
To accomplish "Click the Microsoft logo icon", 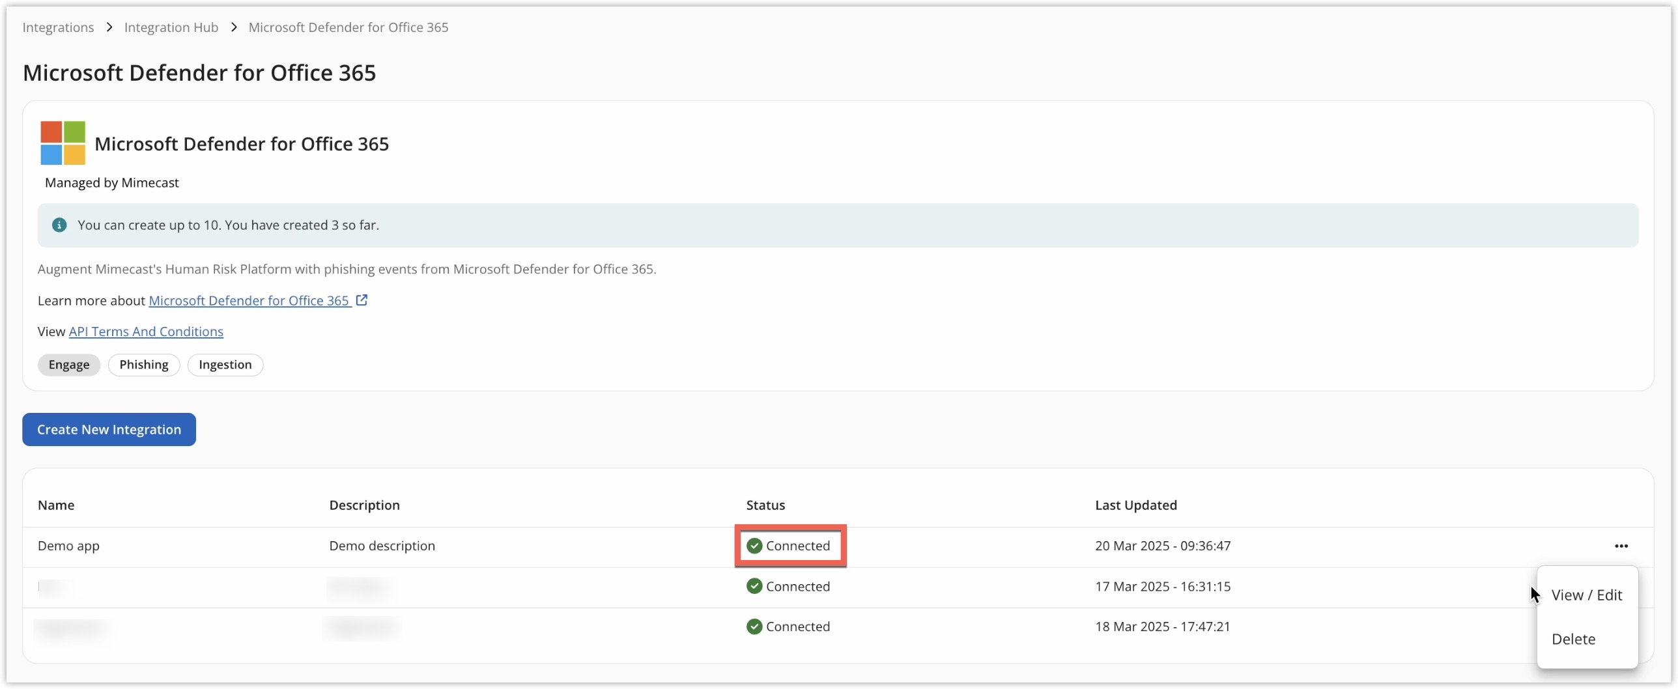I will click(x=63, y=143).
